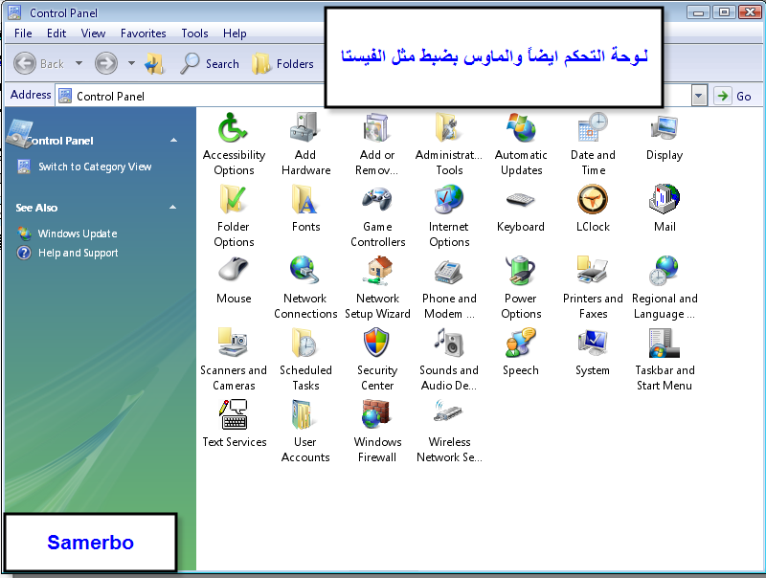Open the Favorites menu

point(143,33)
